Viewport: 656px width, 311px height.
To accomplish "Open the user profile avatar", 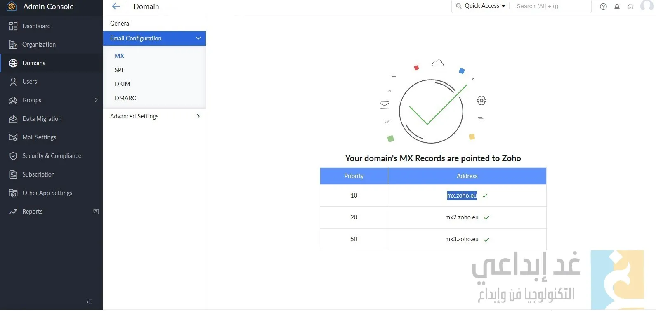I will coord(647,6).
